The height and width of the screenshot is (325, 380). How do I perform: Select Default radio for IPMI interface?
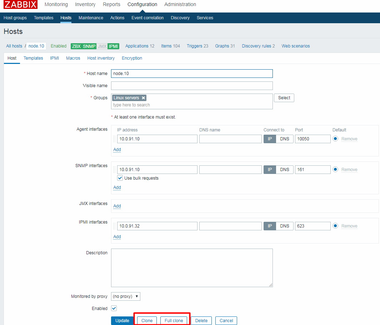click(x=335, y=226)
